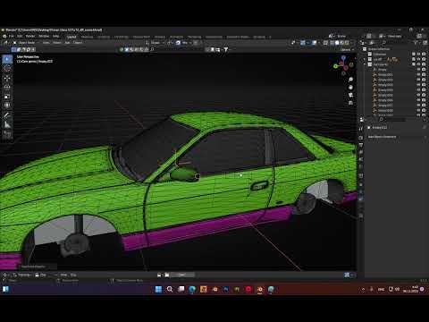The image size is (429, 322).
Task: Open the Global transform orientation dropdown
Action: pos(156,43)
